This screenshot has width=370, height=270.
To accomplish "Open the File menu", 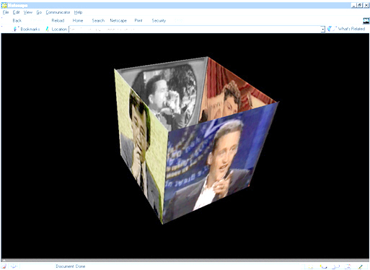I will click(6, 12).
